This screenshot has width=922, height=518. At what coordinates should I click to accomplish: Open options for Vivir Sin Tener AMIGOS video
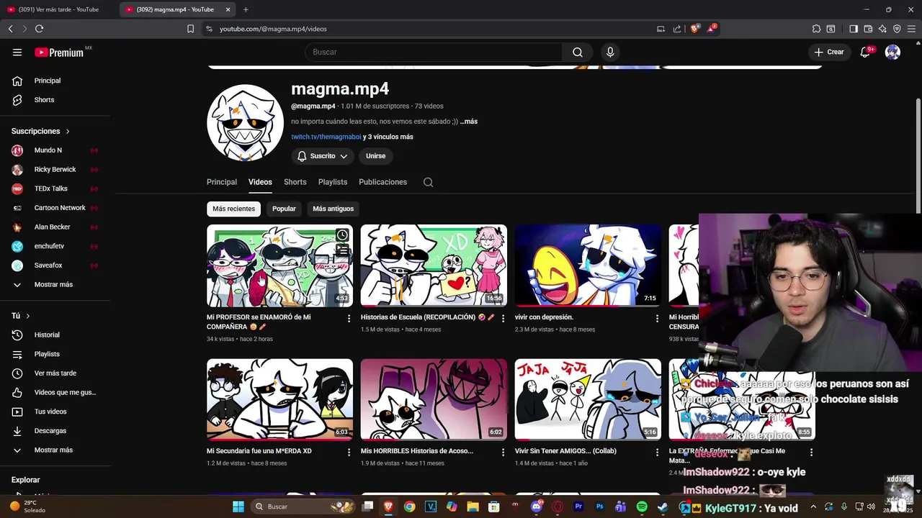point(657,452)
